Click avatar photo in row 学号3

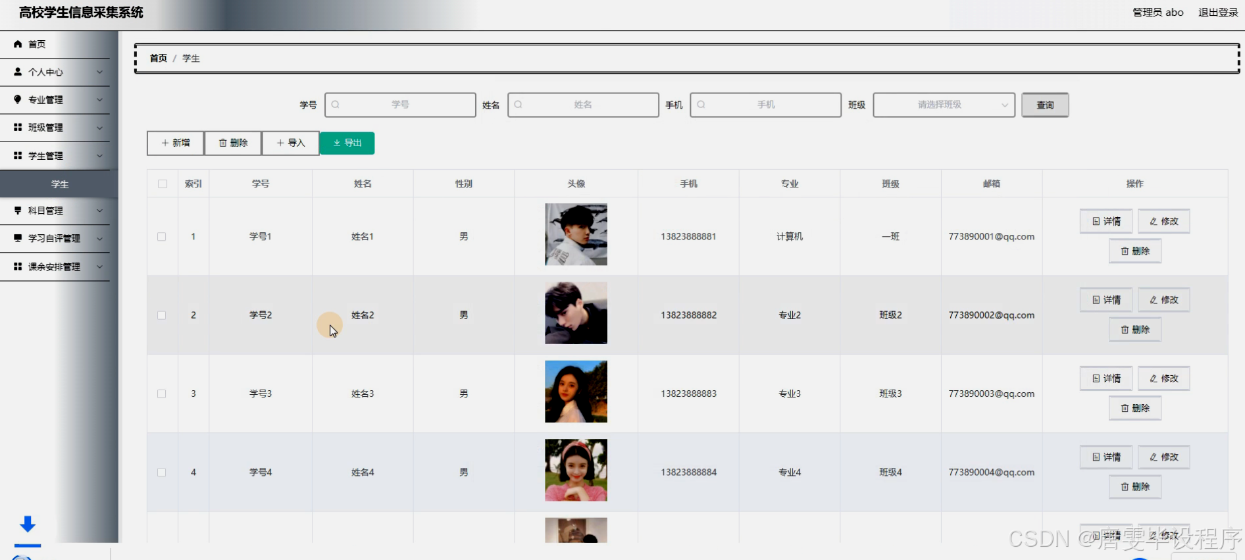pos(576,392)
